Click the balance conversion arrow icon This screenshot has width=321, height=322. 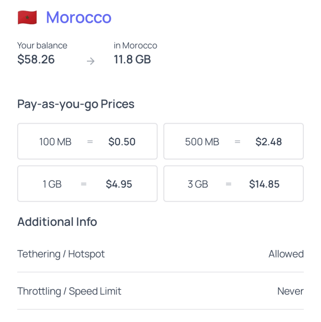point(90,61)
